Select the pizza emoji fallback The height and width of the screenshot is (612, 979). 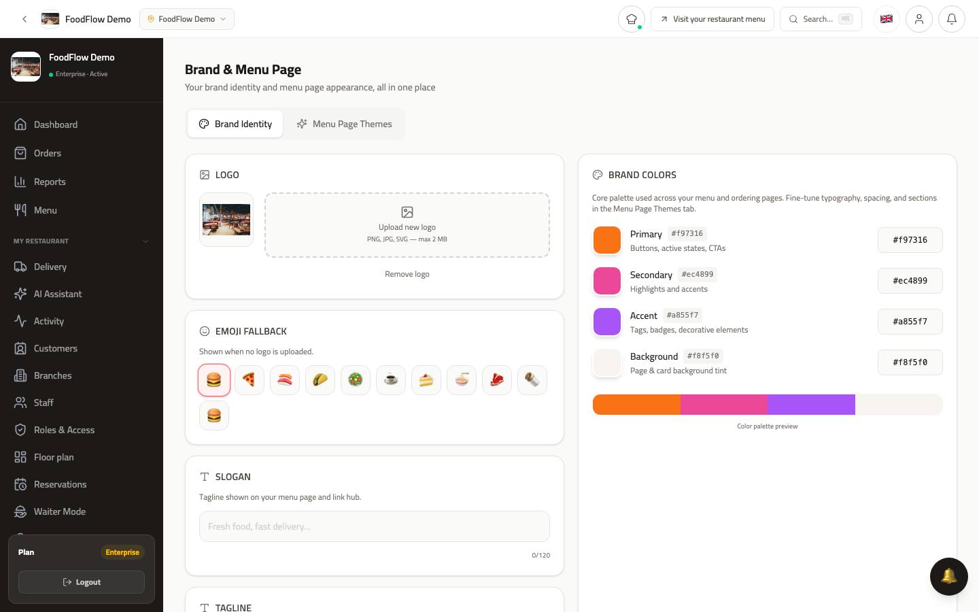pos(250,380)
